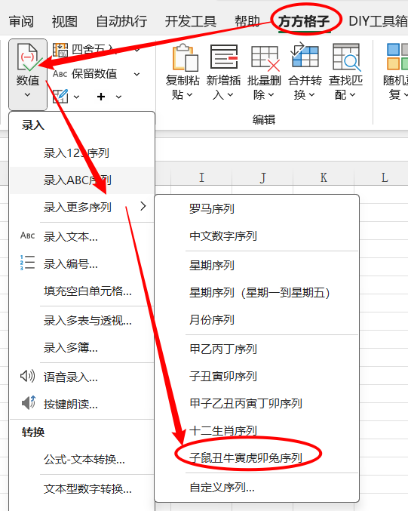Screen dimensions: 408x511
Task: Expand the 录入更多序列 submenu arrow
Action: (143, 206)
